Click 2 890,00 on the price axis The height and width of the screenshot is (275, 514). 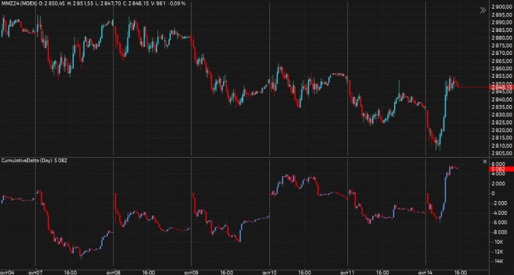501,22
